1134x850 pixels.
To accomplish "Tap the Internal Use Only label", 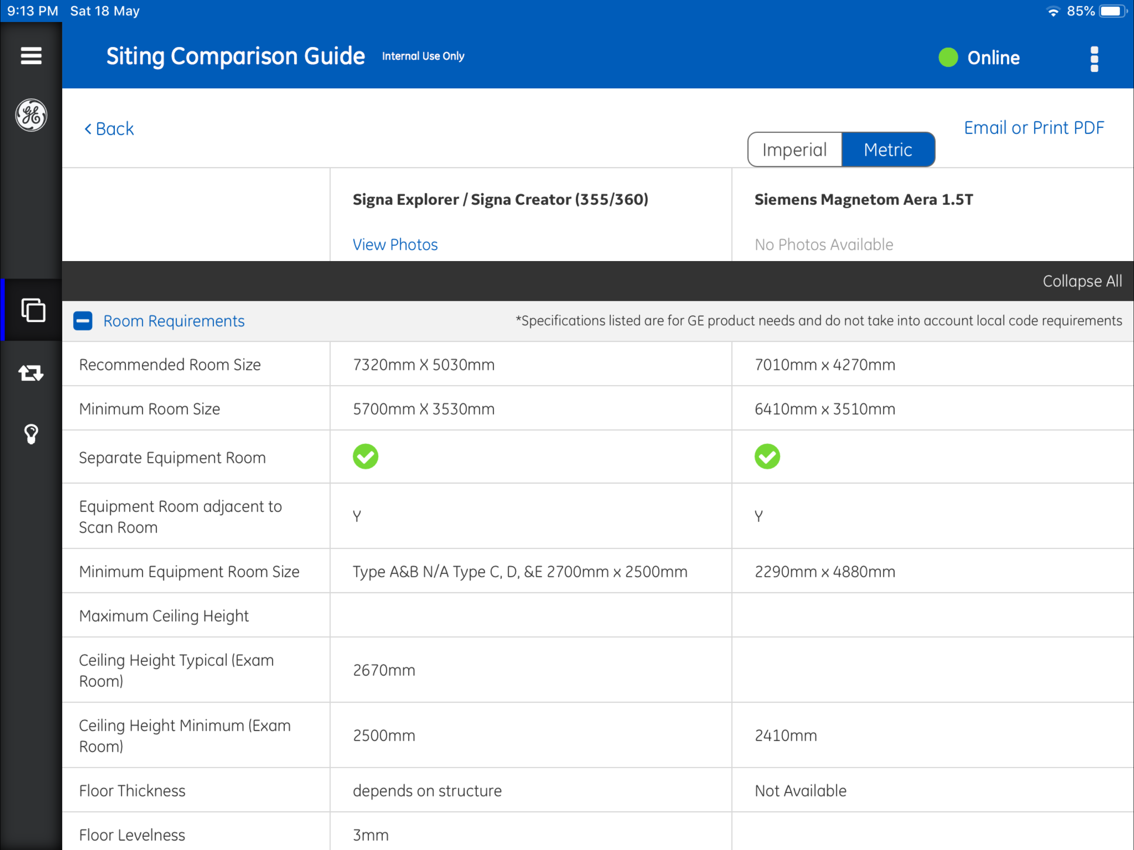I will coord(423,56).
